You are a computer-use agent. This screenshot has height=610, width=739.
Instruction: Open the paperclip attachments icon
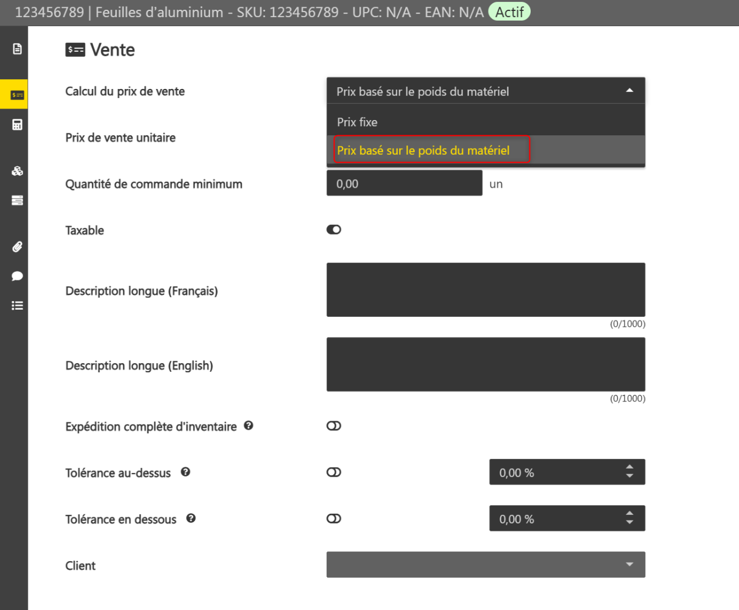click(x=17, y=247)
